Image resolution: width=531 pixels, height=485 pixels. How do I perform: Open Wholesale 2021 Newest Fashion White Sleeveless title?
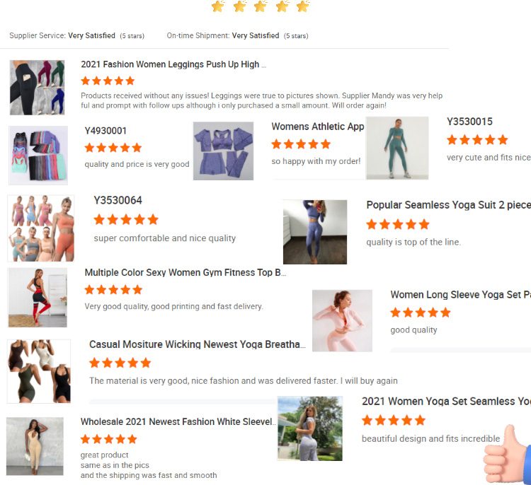pos(177,421)
